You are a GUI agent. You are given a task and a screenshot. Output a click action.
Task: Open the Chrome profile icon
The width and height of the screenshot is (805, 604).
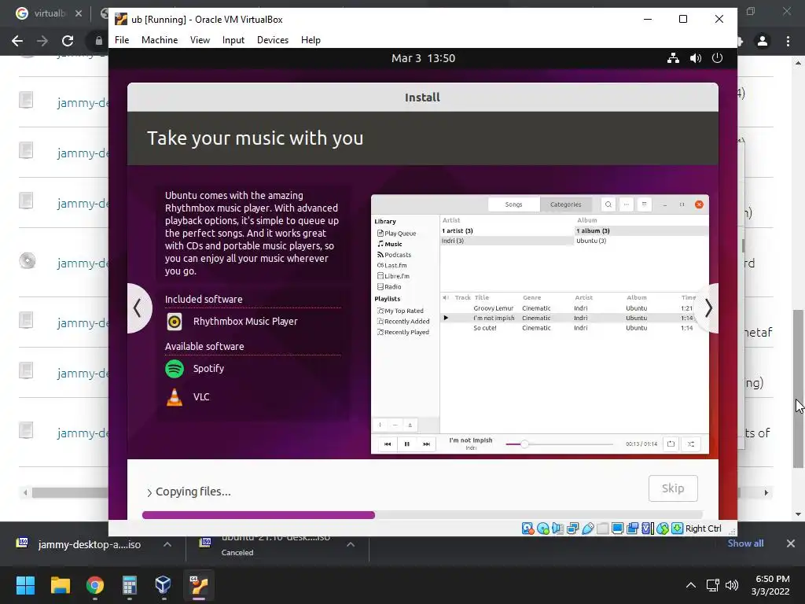pos(763,41)
